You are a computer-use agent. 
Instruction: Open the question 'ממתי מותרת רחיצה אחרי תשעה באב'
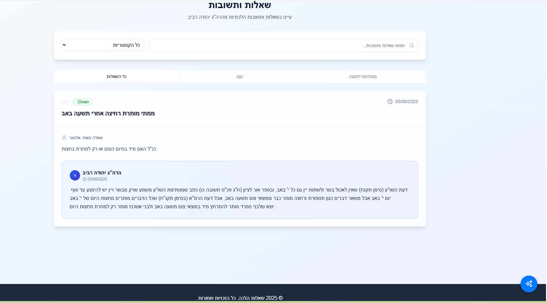coord(108,113)
